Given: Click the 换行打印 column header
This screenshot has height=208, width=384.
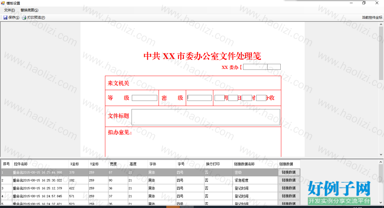Looking at the screenshot, I should (218, 164).
